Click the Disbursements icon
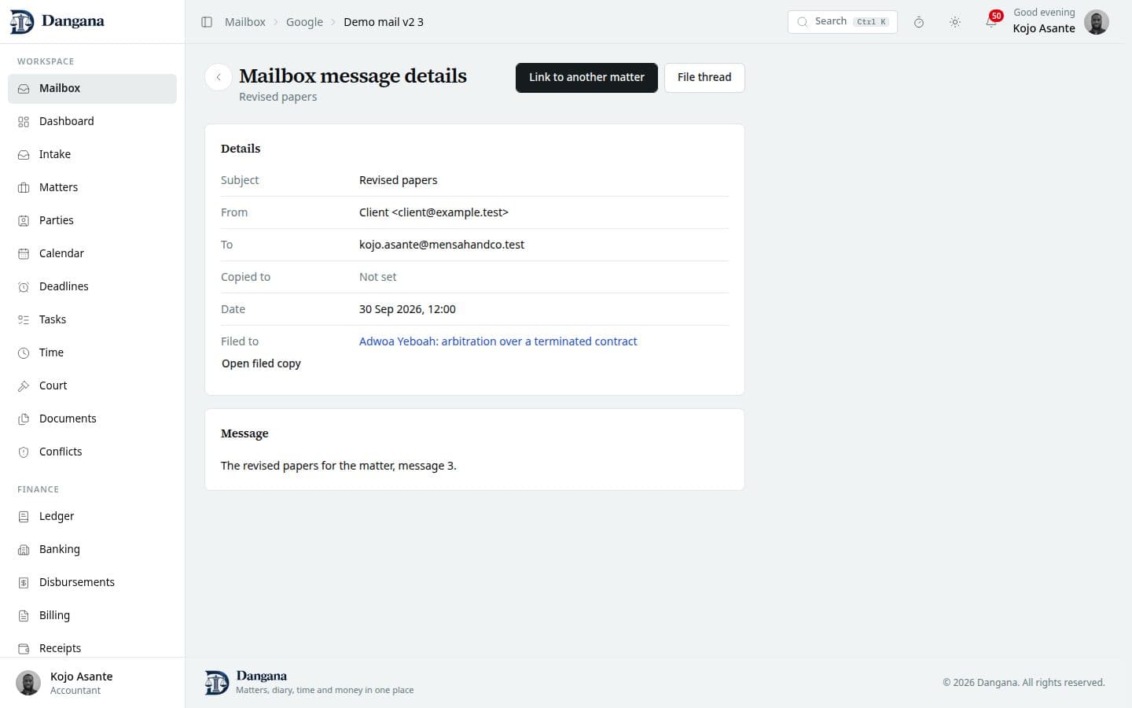This screenshot has width=1132, height=708. [x=24, y=582]
